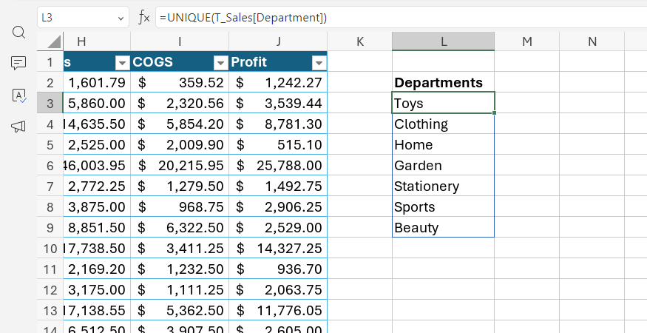Expand the Name Box dropdown arrow

[121, 18]
